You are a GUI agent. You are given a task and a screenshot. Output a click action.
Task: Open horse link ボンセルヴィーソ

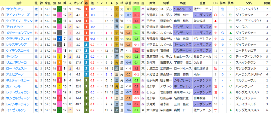pos(18,98)
